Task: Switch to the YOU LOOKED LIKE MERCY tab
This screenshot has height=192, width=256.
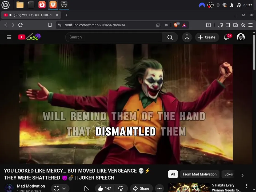Action: pyautogui.click(x=31, y=15)
